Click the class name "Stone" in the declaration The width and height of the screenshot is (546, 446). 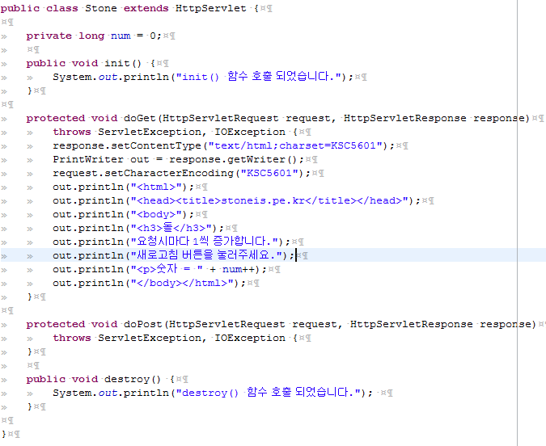click(101, 8)
